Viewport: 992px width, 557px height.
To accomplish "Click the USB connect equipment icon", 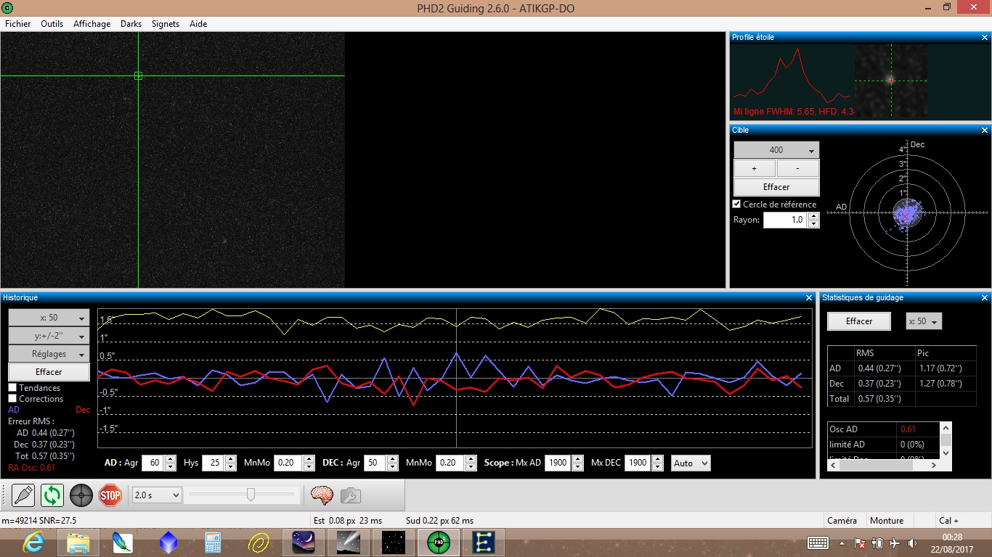I will click(x=23, y=495).
